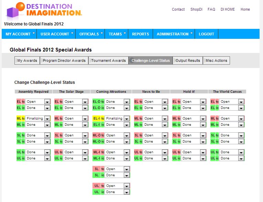
Task: Open Coming Attractions SL tc dropdown
Action: point(117,169)
